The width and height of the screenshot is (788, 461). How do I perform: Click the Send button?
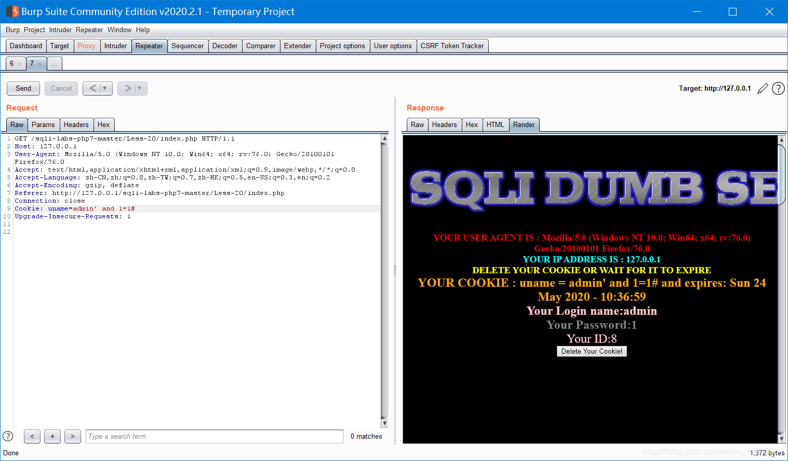point(23,88)
